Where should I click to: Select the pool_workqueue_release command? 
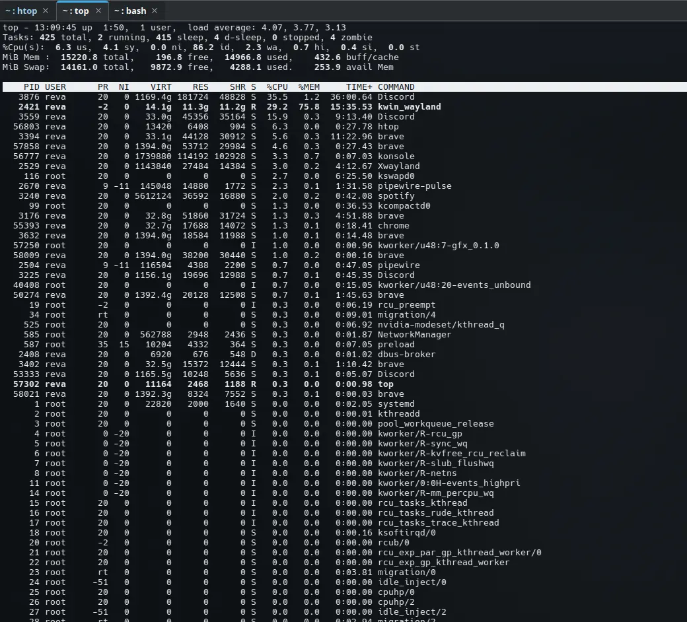point(435,424)
